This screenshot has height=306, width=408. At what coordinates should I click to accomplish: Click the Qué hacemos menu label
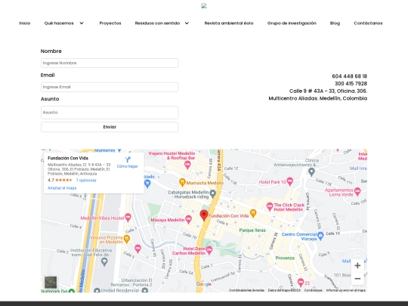point(59,23)
